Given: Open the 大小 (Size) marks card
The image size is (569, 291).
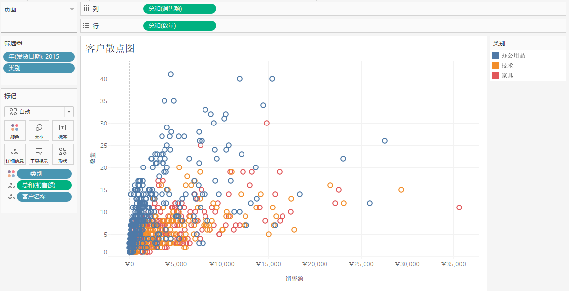Looking at the screenshot, I should coord(39,130).
